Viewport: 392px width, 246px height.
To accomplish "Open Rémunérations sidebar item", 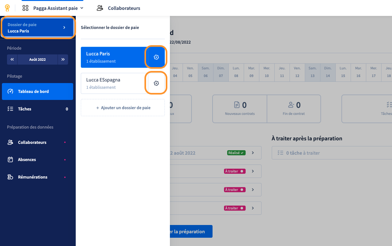I will tap(38, 177).
